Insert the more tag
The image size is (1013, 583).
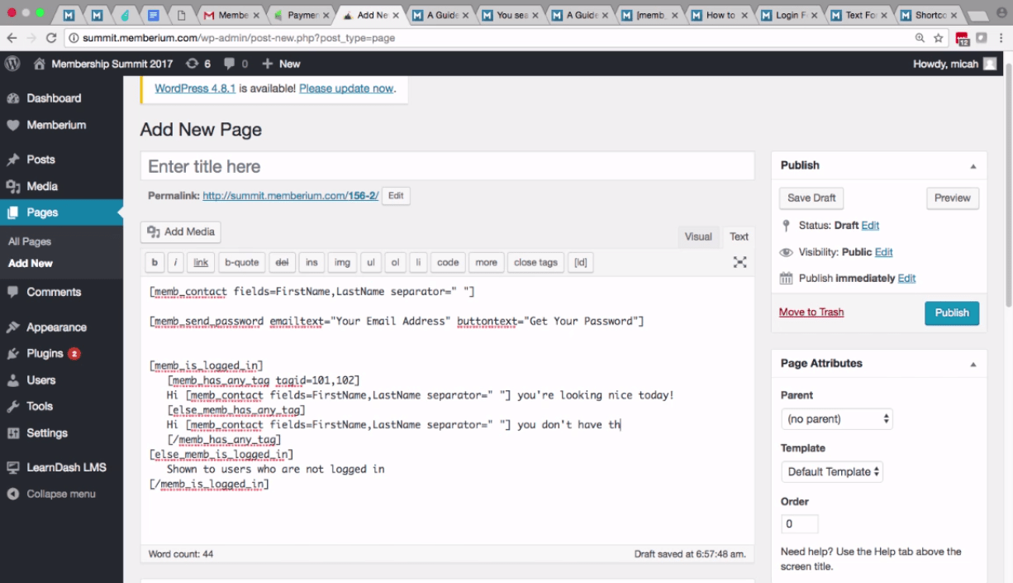pos(487,262)
